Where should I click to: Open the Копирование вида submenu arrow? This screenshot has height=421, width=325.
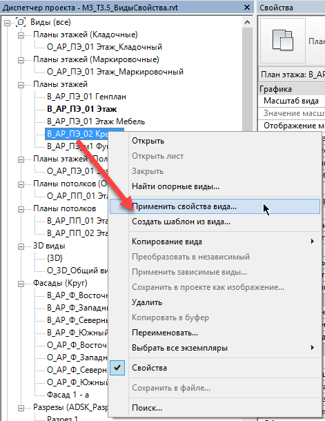tap(312, 242)
